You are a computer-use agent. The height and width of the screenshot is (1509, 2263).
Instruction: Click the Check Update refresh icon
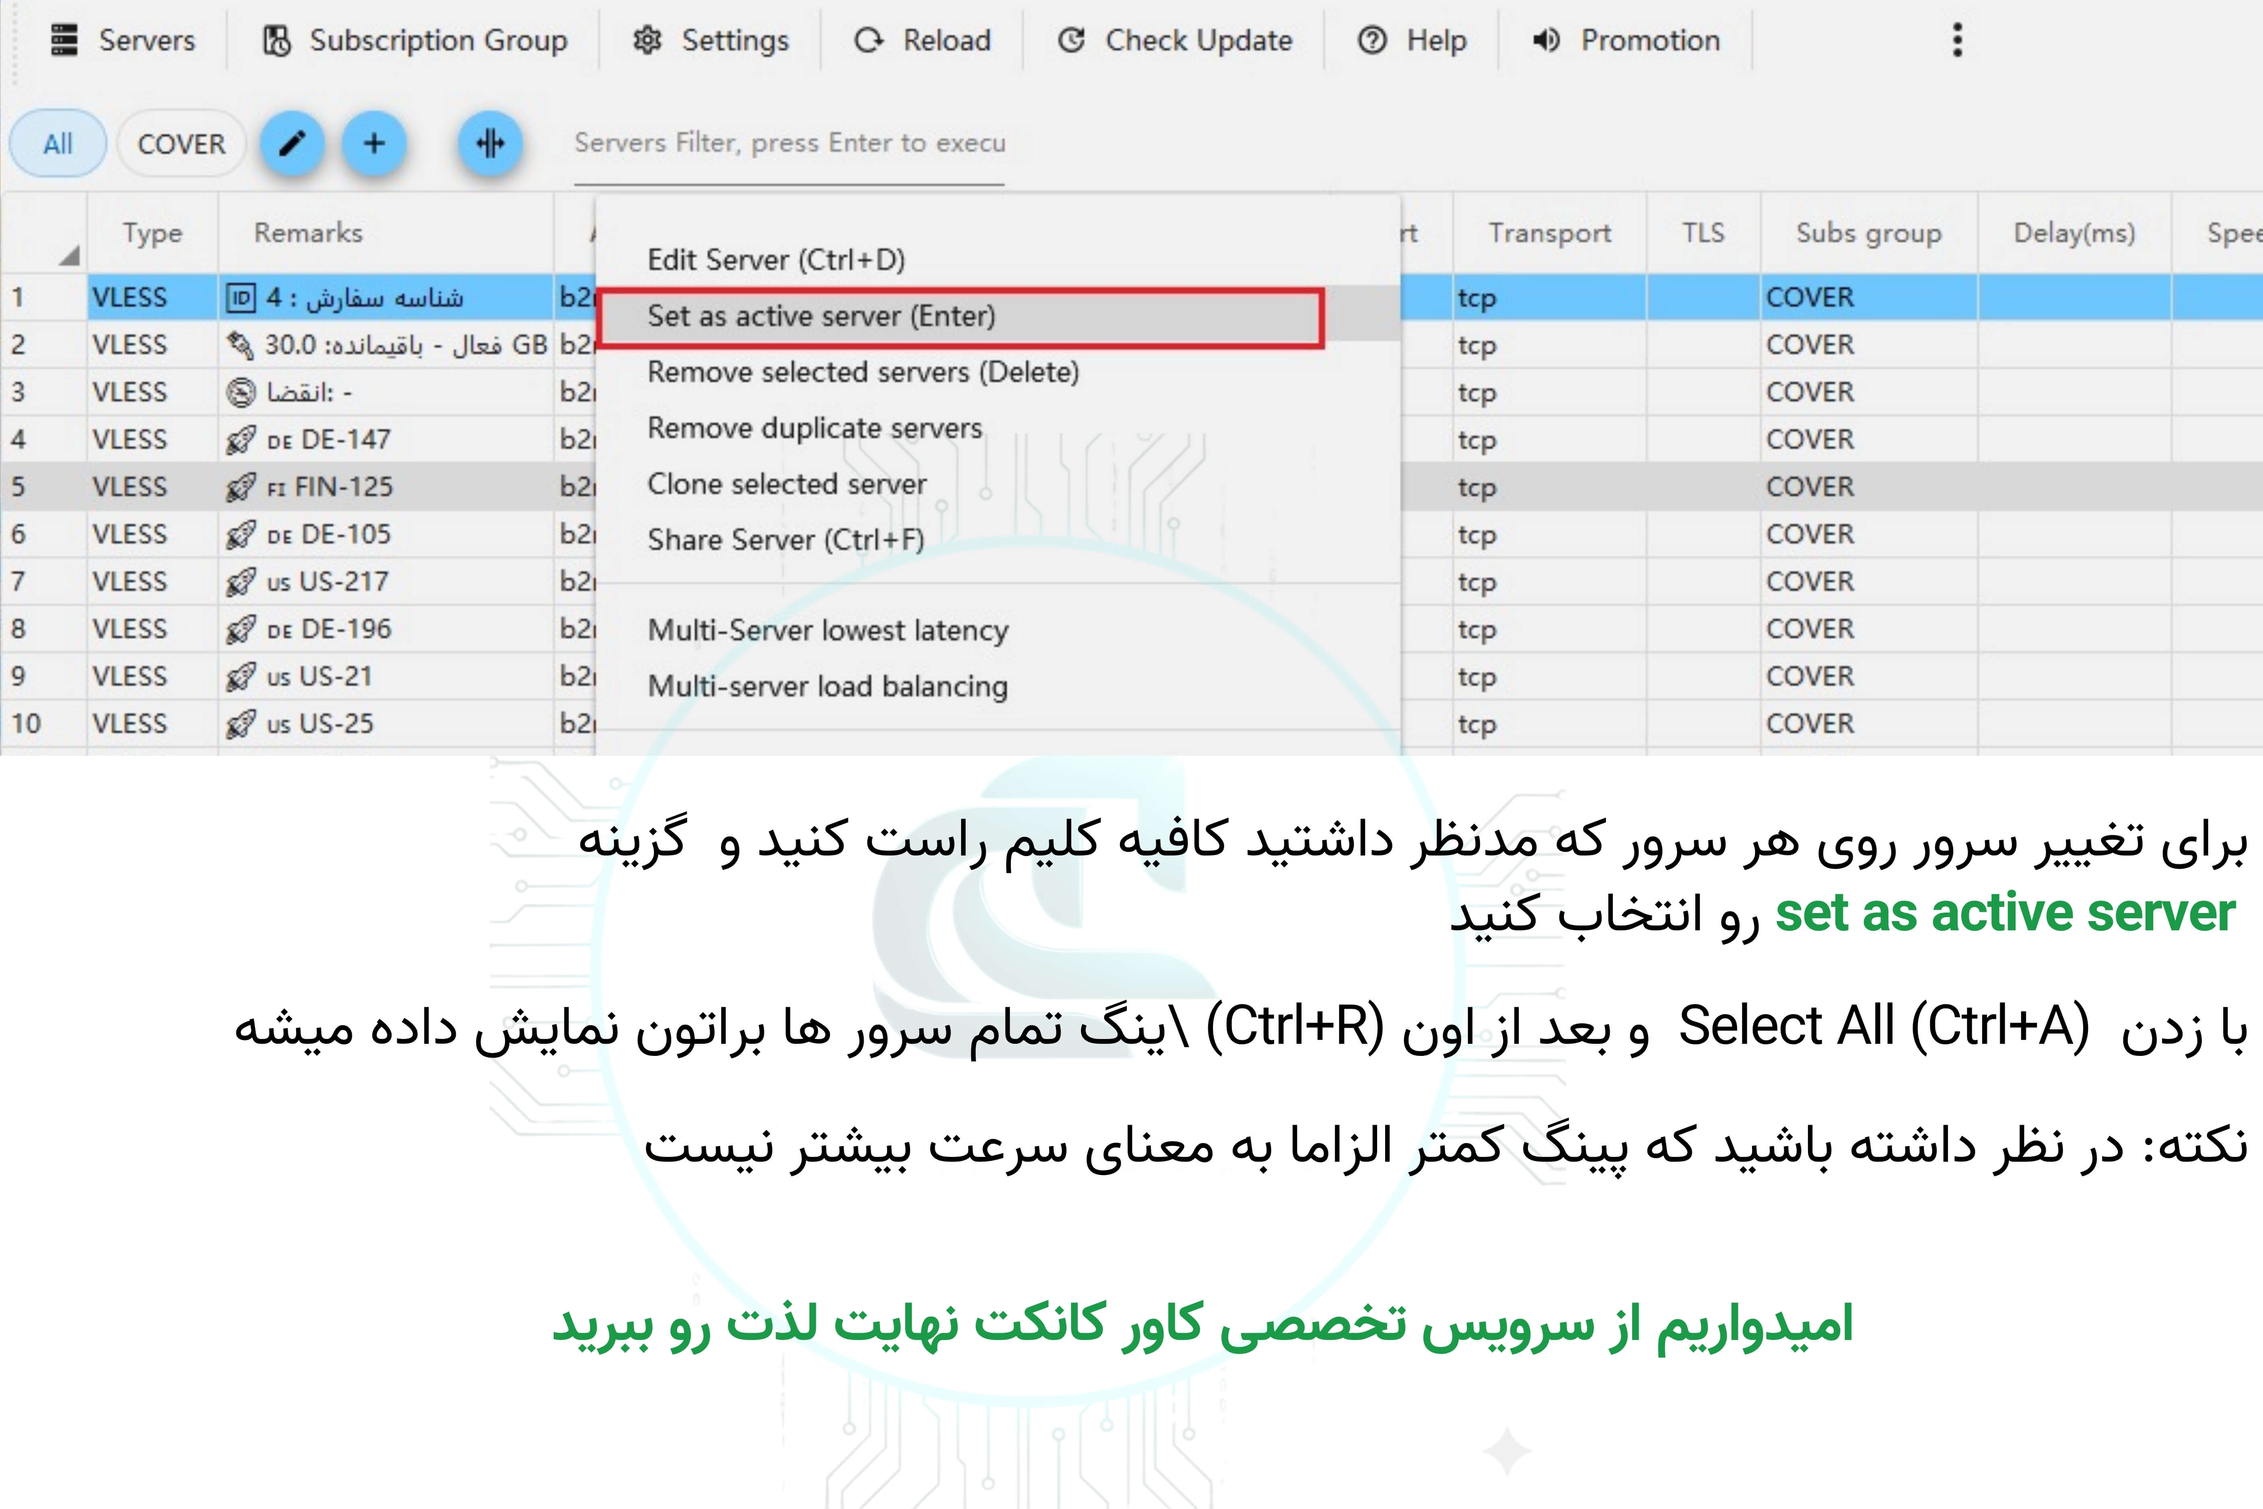(x=1071, y=40)
